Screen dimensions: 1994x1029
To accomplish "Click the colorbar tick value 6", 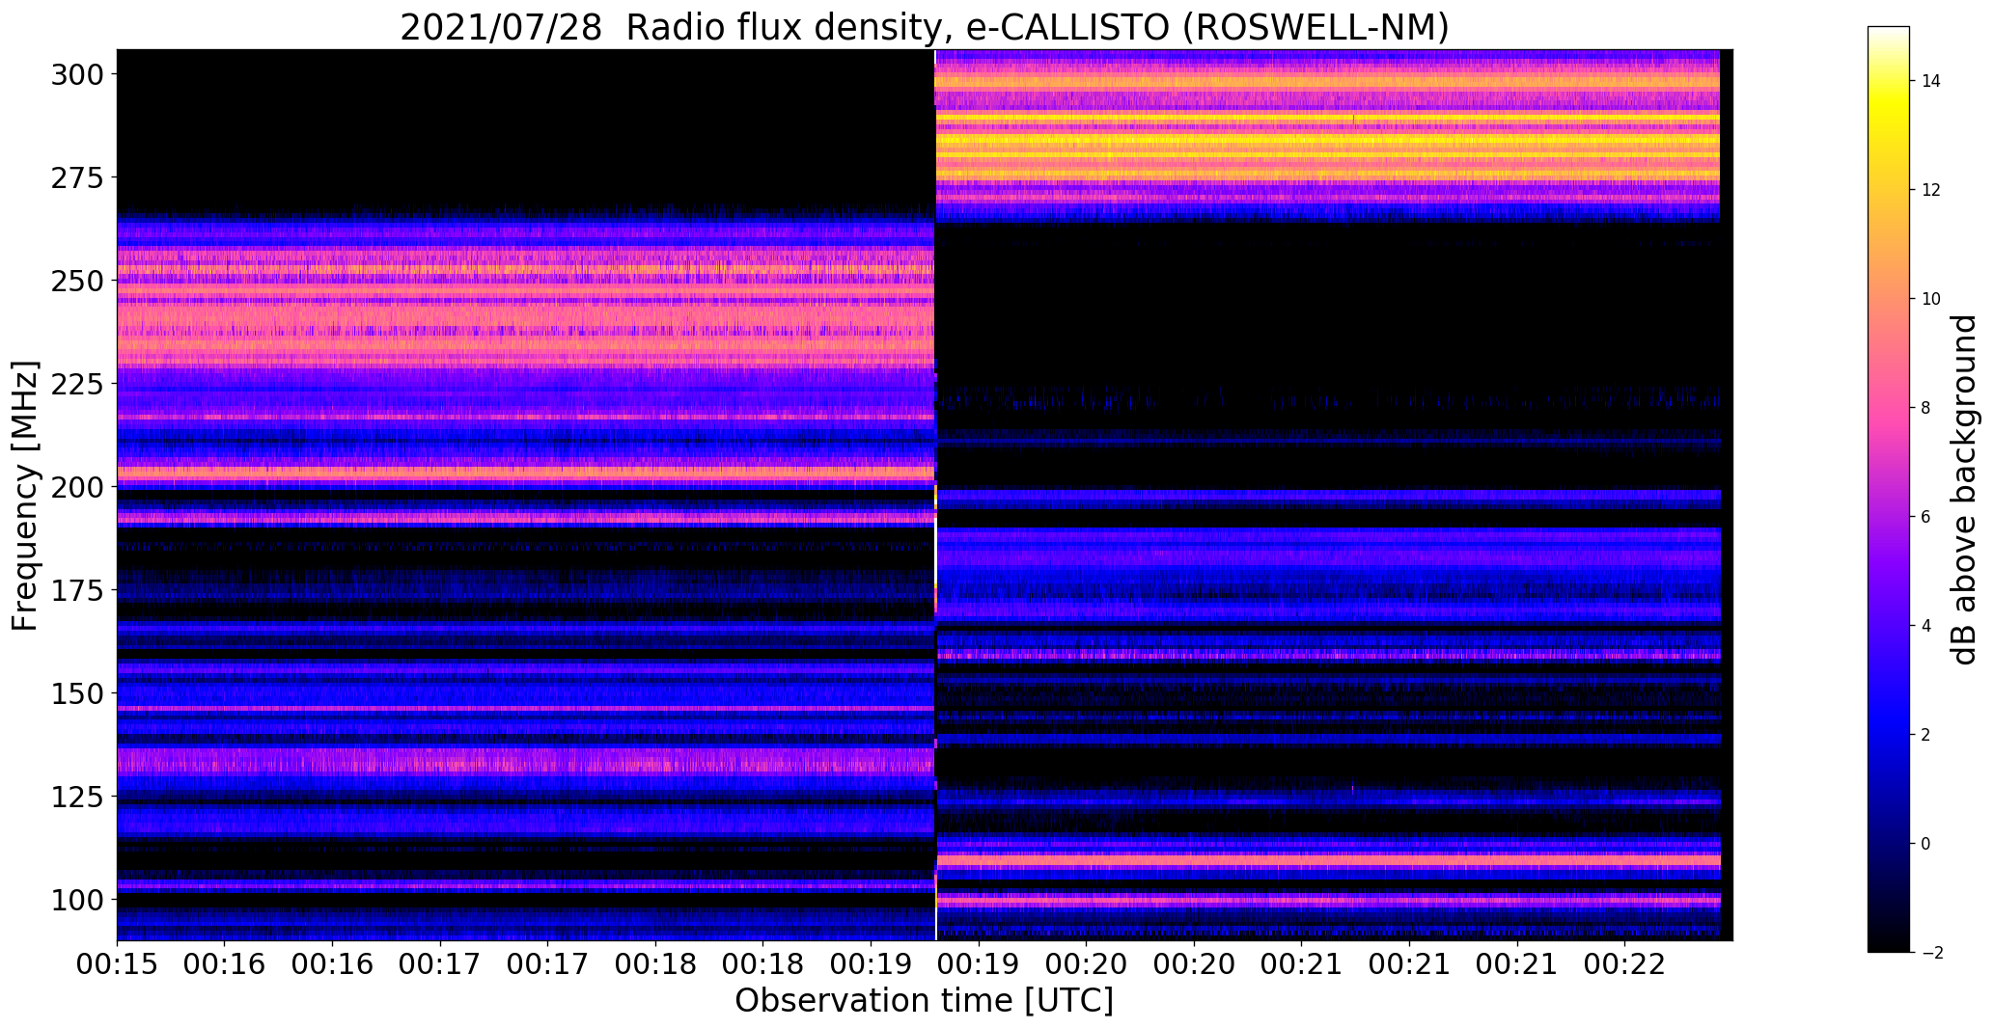I will 1926,517.
